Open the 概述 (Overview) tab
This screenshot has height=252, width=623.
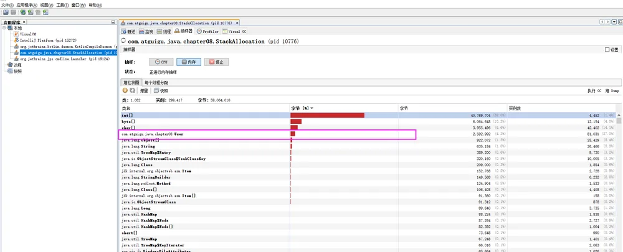[x=128, y=31]
